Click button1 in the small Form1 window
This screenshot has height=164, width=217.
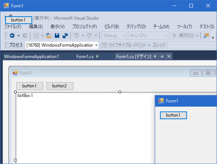click(x=173, y=115)
